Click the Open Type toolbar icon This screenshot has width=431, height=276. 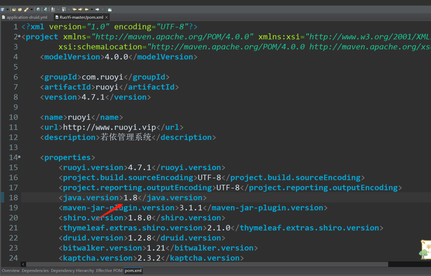[14, 10]
